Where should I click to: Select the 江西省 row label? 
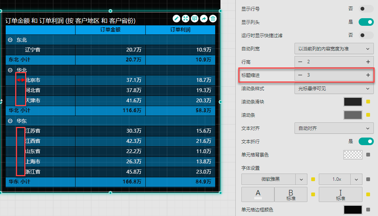33,141
